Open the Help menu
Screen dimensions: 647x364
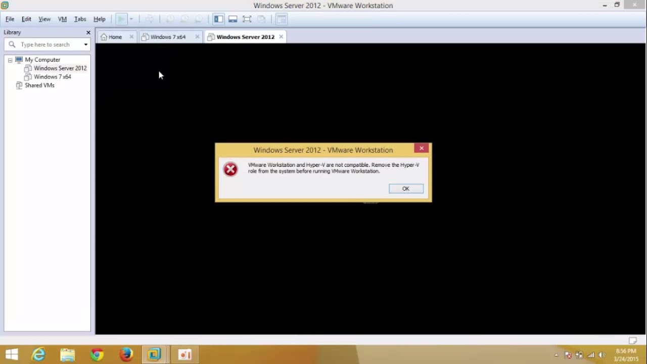coord(99,19)
